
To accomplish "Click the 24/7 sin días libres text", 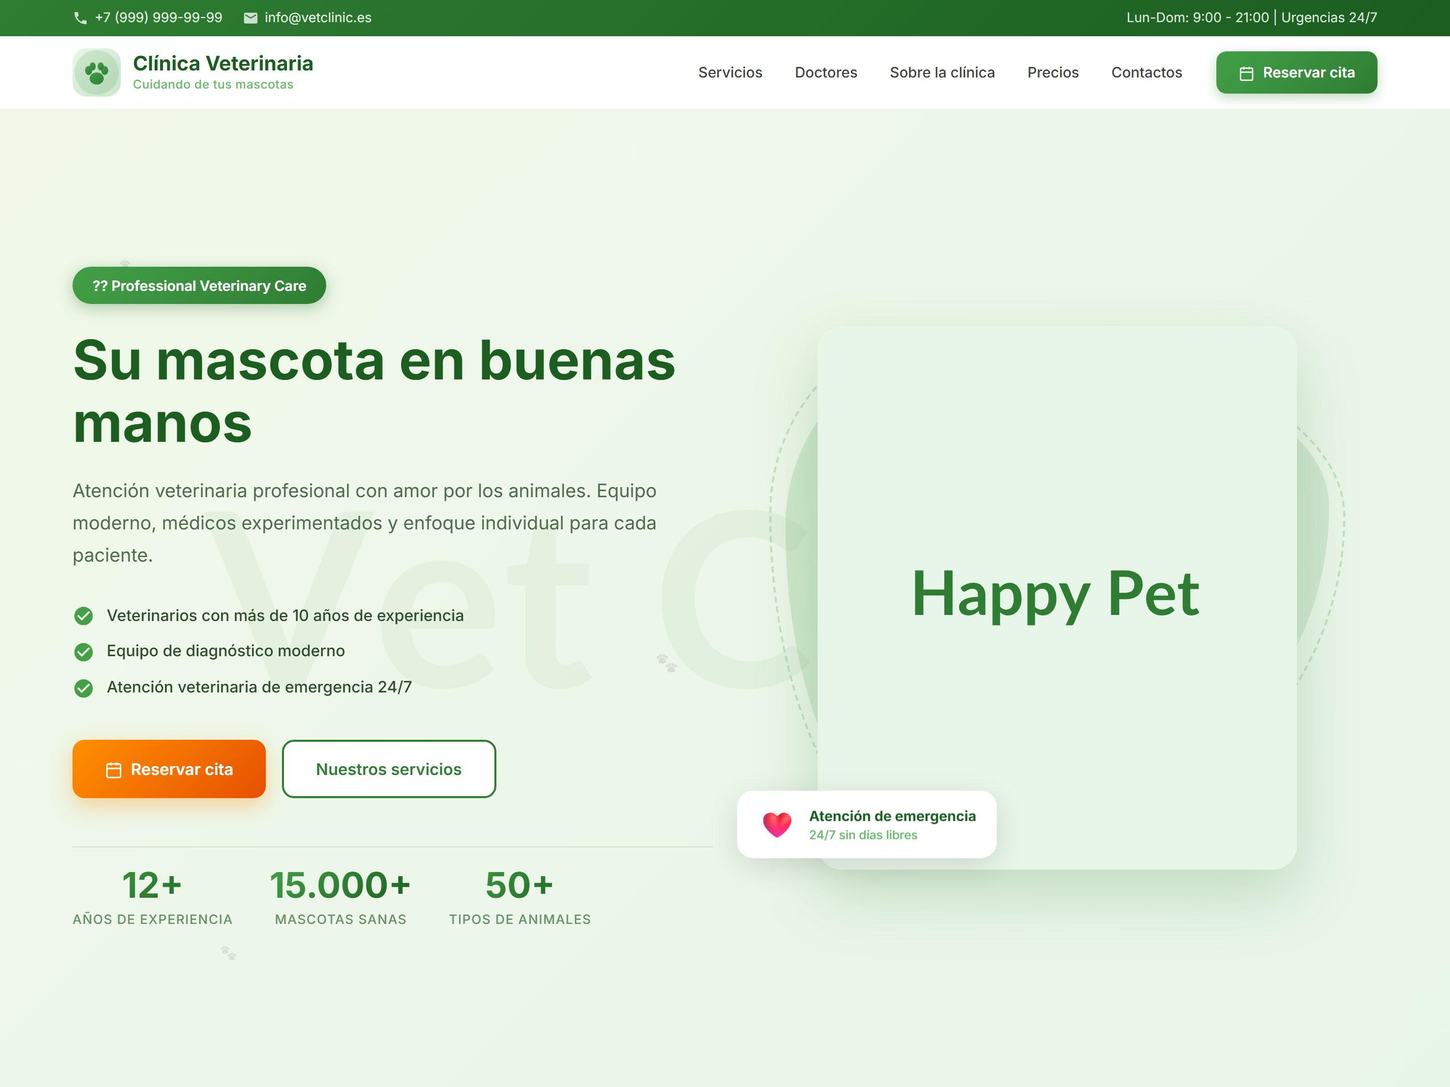I will tap(862, 835).
